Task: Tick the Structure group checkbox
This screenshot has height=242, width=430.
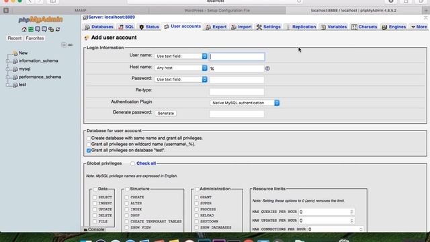Action: coord(127,189)
